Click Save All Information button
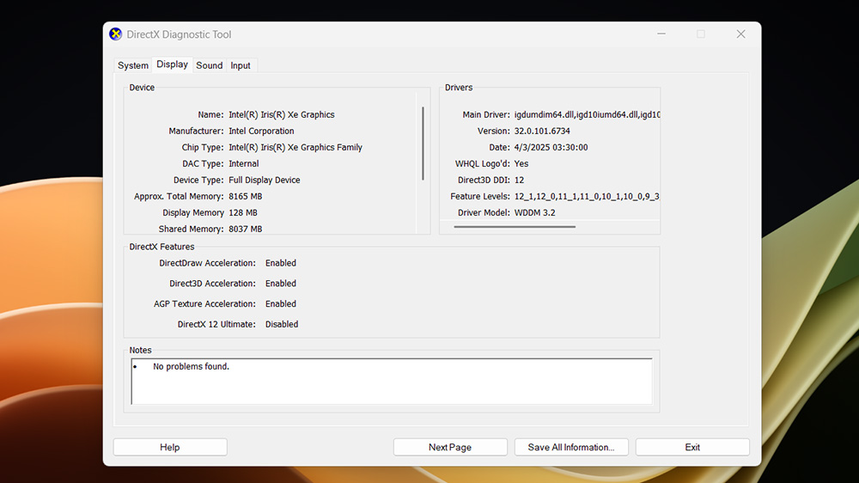859x483 pixels. pos(571,448)
